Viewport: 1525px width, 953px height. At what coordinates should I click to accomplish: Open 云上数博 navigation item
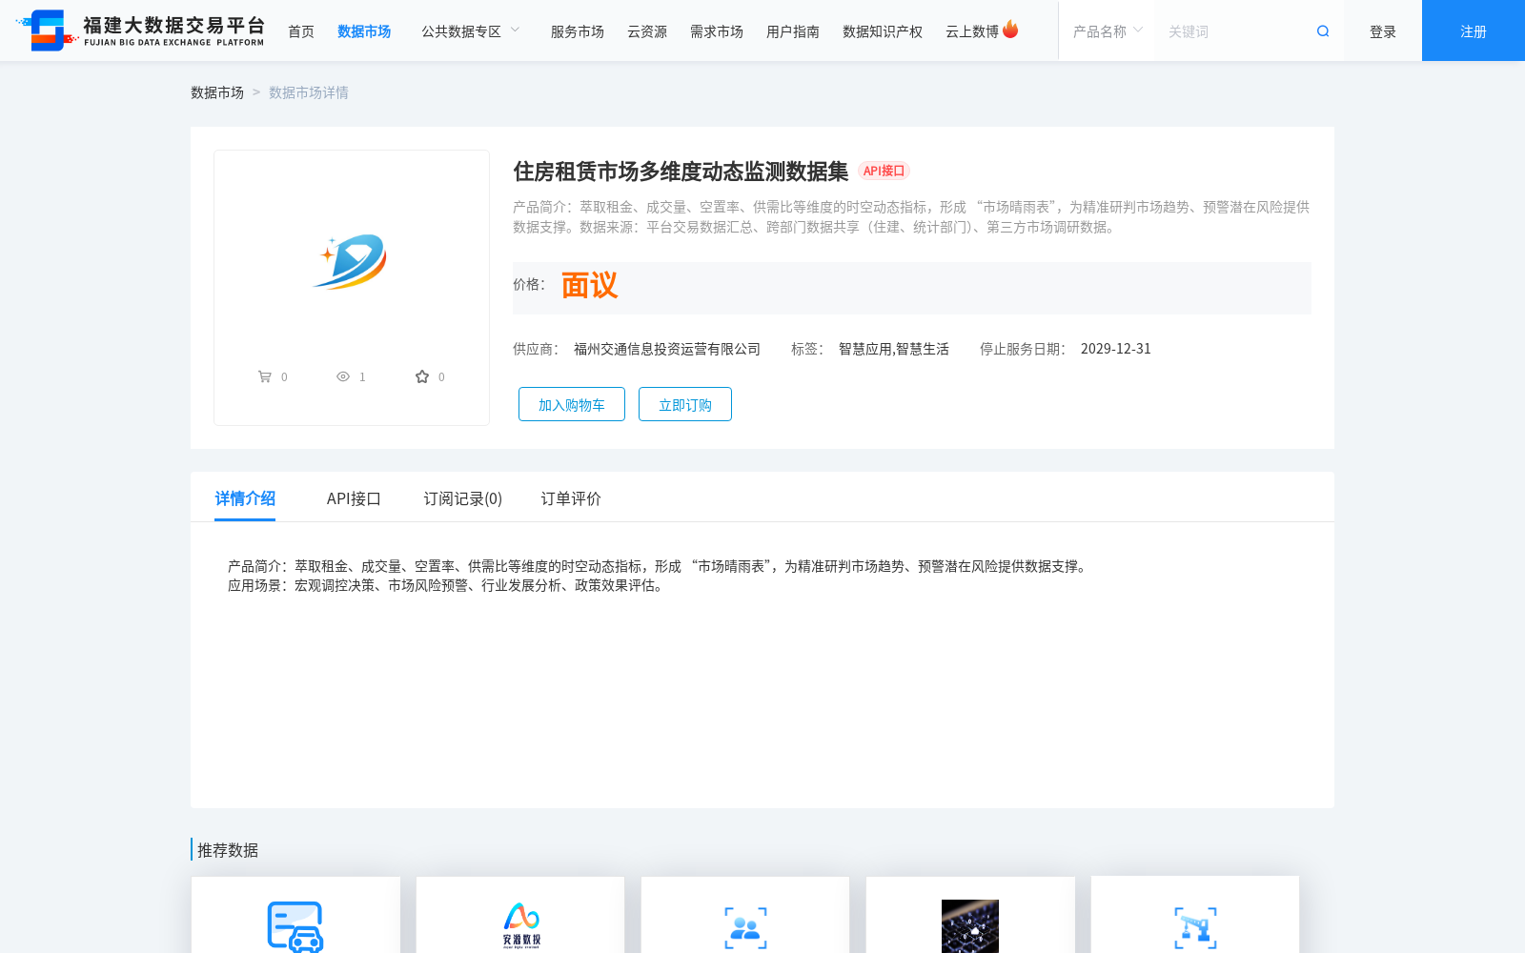tap(972, 31)
